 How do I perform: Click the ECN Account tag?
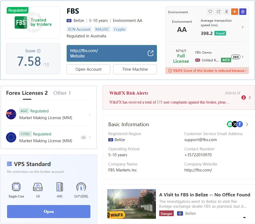79,29
